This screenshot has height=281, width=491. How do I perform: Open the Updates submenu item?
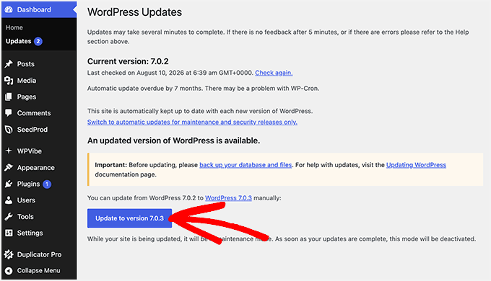pyautogui.click(x=19, y=41)
